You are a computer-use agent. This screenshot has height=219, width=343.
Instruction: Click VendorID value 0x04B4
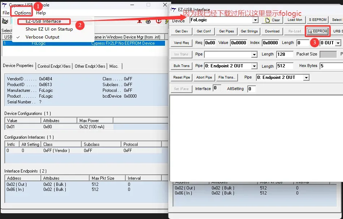45,79
